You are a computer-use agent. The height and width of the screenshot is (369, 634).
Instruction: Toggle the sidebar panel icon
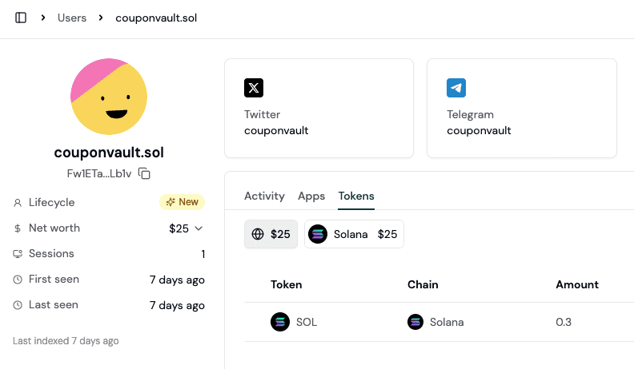coord(21,18)
